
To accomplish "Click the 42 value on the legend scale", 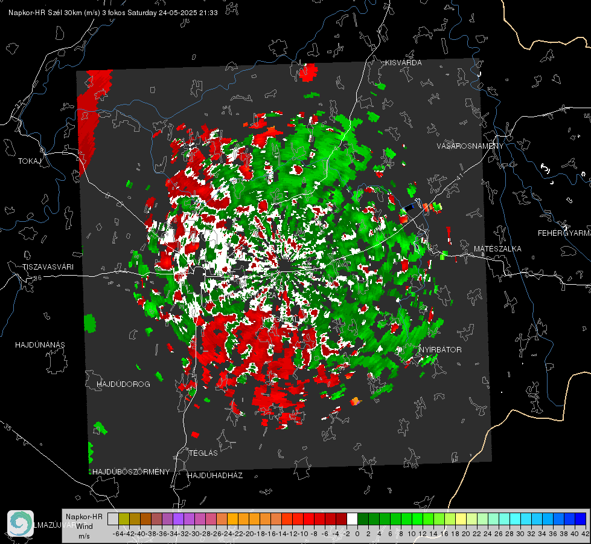I will [586, 534].
